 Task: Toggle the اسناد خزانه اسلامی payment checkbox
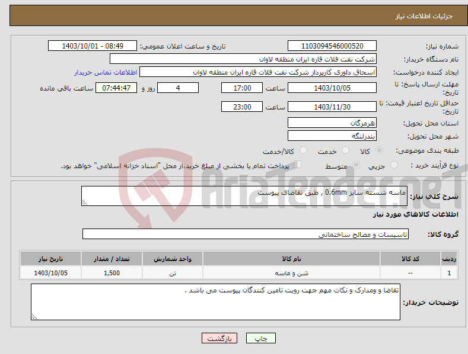tap(297, 165)
